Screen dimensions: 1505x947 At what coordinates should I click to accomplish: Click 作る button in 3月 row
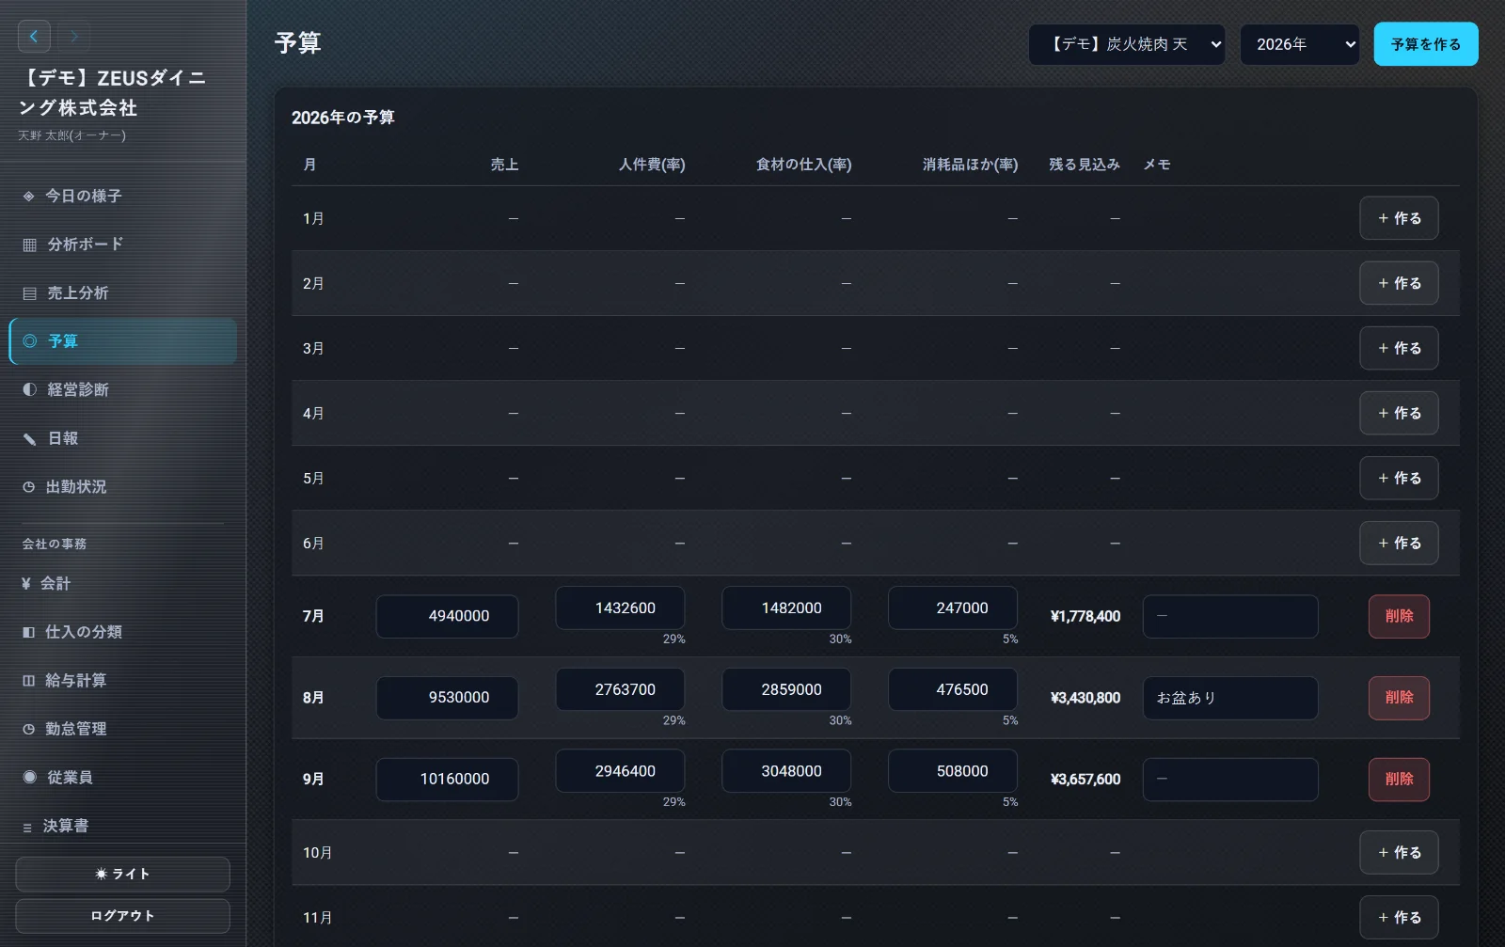(x=1399, y=348)
